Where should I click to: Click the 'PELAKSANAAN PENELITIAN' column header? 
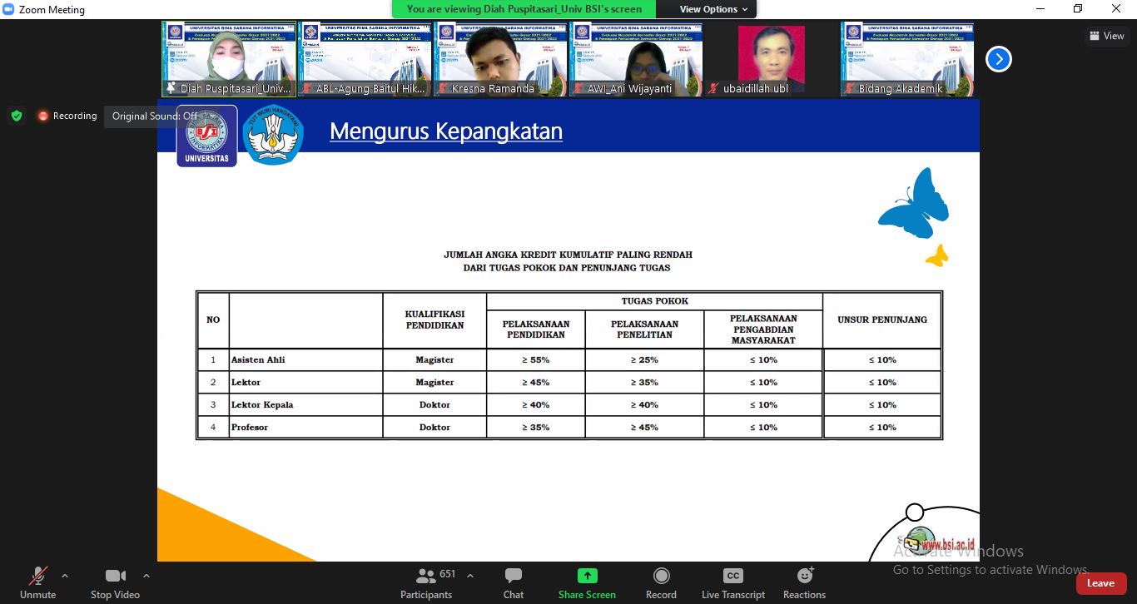point(644,329)
